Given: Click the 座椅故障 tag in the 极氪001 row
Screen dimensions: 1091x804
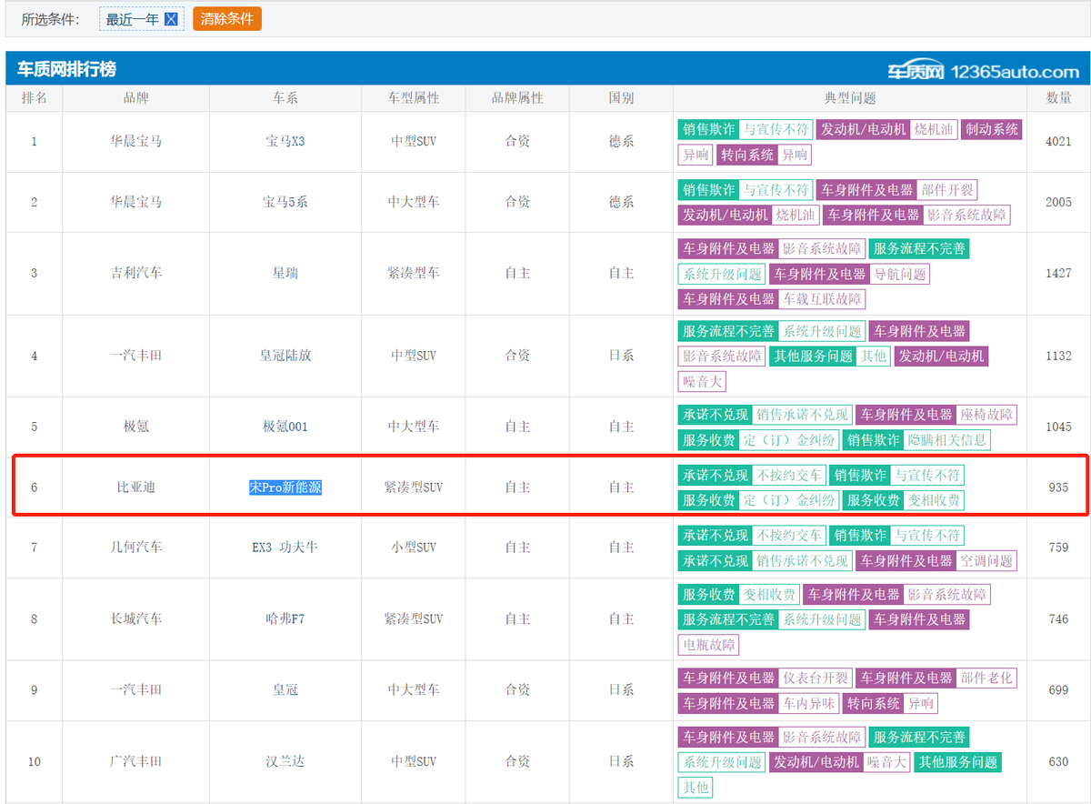Looking at the screenshot, I should (986, 415).
